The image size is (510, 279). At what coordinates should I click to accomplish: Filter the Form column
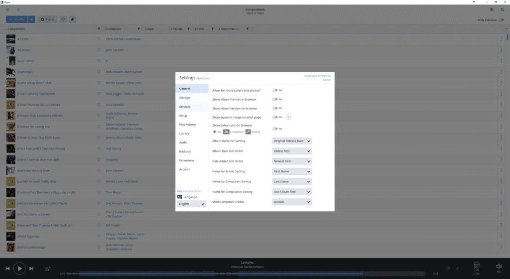coord(212,29)
